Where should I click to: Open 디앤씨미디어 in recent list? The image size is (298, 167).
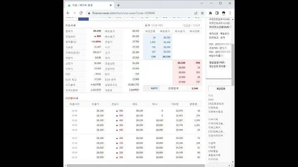click(216, 136)
